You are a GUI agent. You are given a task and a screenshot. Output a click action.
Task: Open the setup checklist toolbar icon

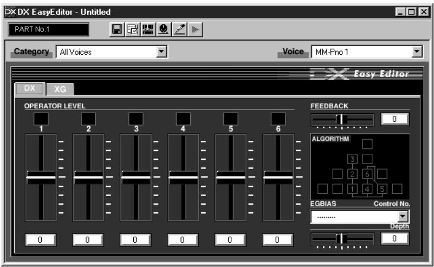tap(133, 29)
